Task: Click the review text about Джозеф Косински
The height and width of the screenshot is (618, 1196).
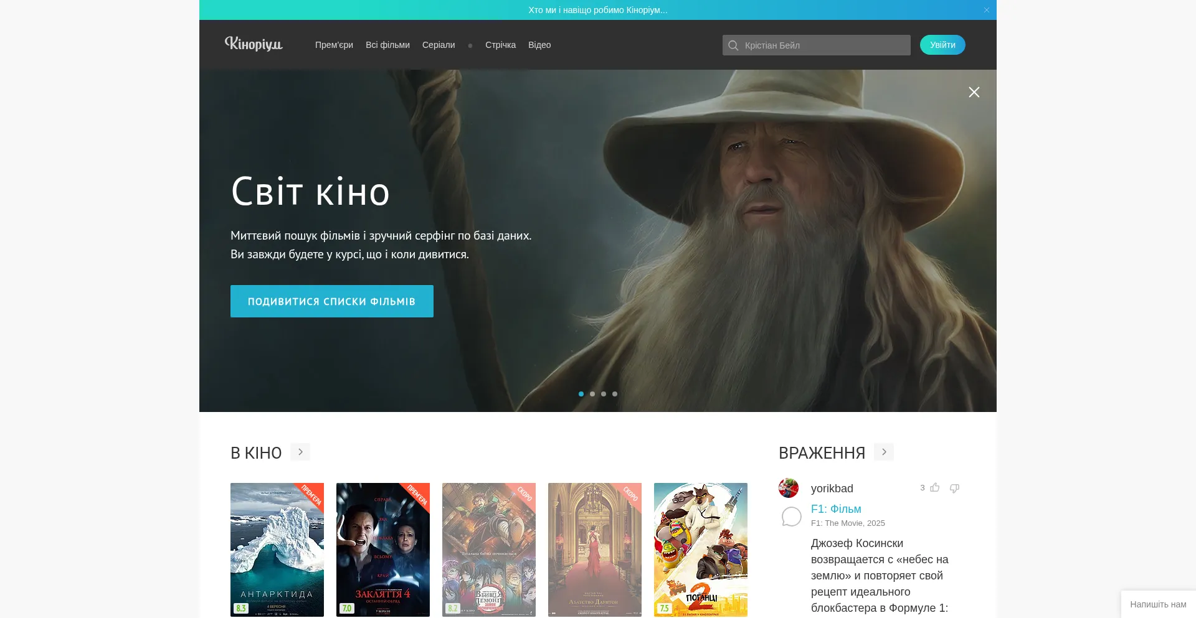Action: pos(880,576)
